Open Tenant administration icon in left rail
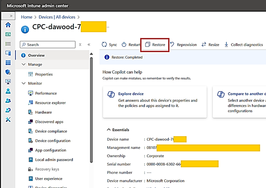 [x=8, y=110]
